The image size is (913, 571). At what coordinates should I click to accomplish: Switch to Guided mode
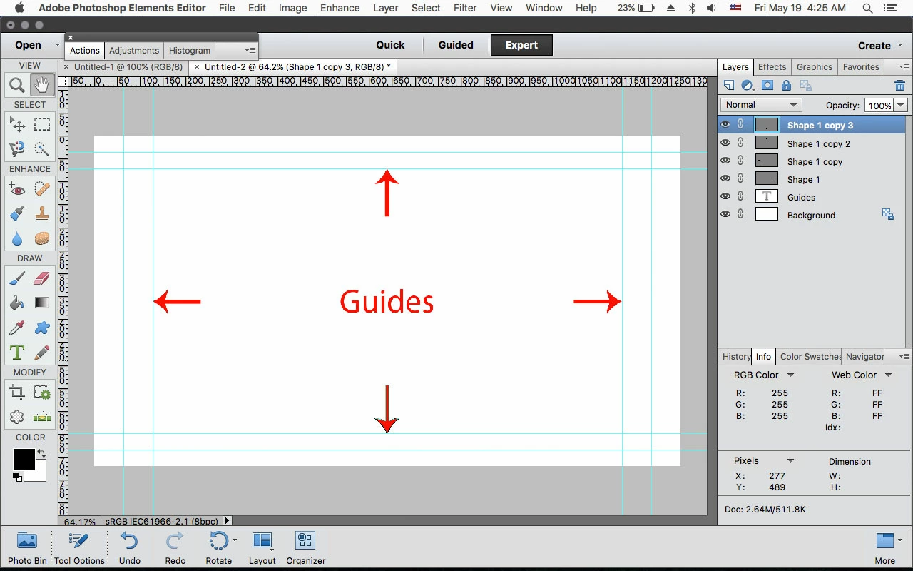point(456,45)
